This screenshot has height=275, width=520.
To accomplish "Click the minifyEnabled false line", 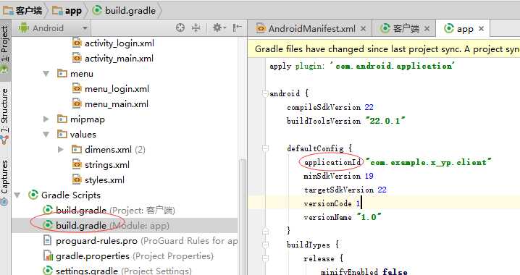I will (x=364, y=271).
